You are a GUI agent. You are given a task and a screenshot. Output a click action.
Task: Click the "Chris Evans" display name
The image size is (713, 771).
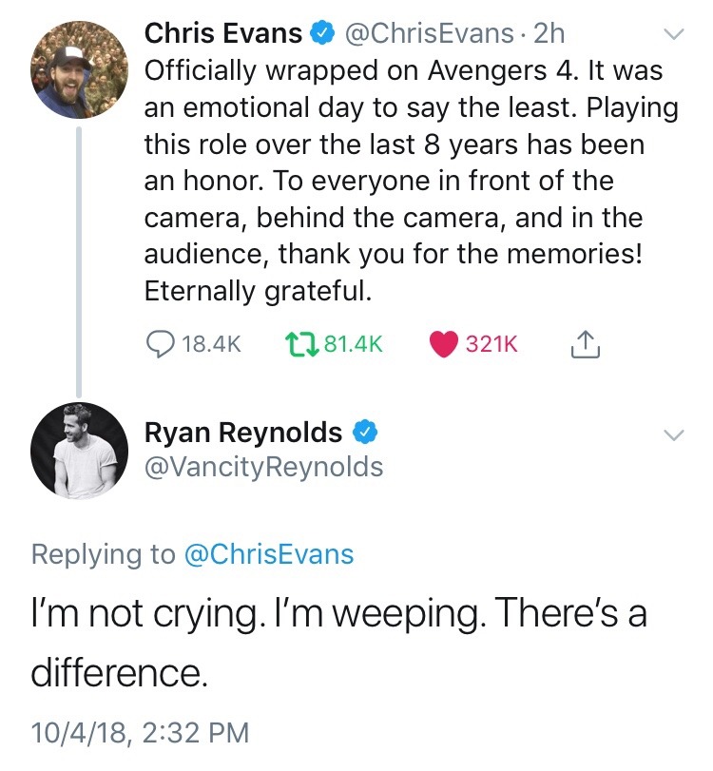coord(223,34)
